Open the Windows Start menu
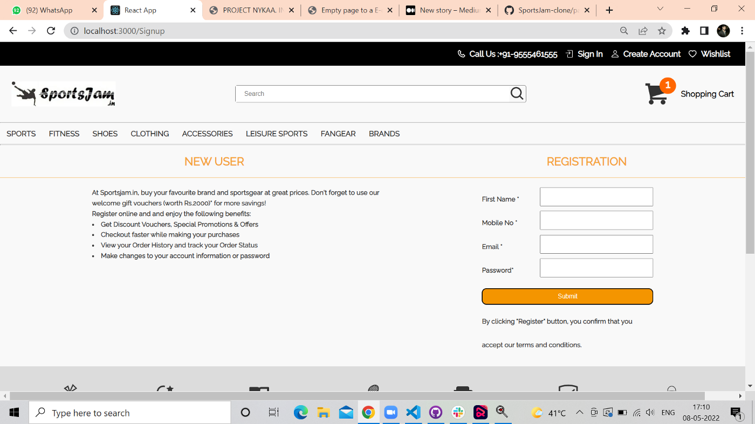755x424 pixels. (x=14, y=413)
